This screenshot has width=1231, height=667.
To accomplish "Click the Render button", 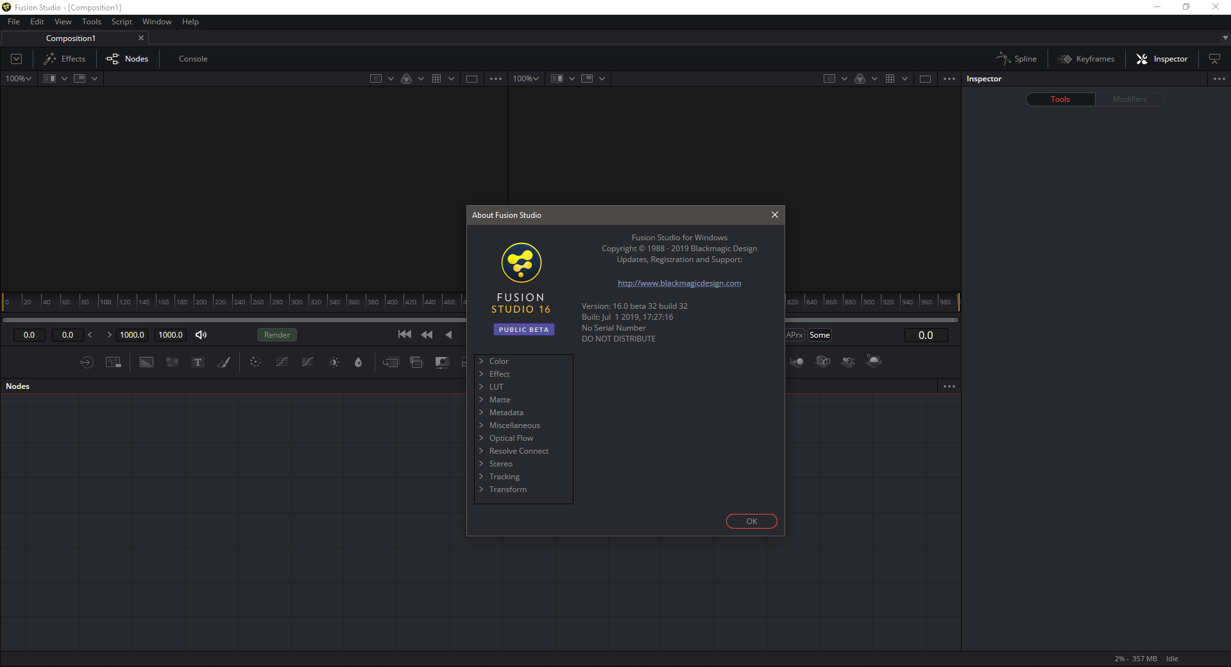I will pyautogui.click(x=277, y=335).
